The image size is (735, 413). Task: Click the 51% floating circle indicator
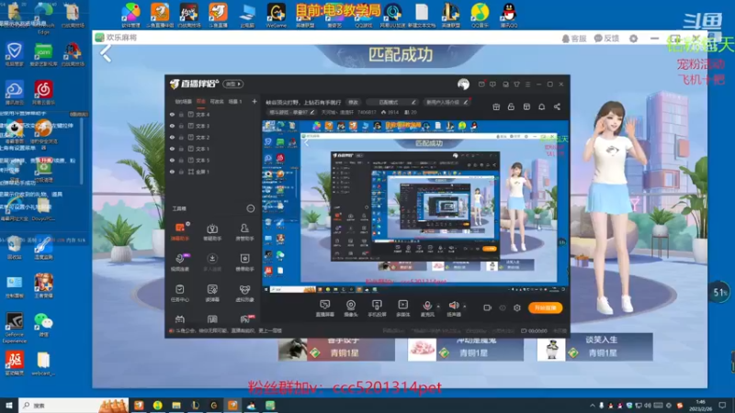(x=719, y=293)
